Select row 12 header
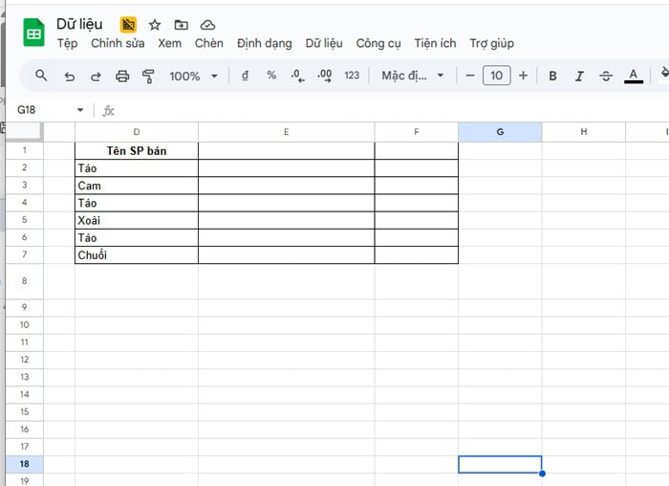This screenshot has width=669, height=486. (24, 360)
